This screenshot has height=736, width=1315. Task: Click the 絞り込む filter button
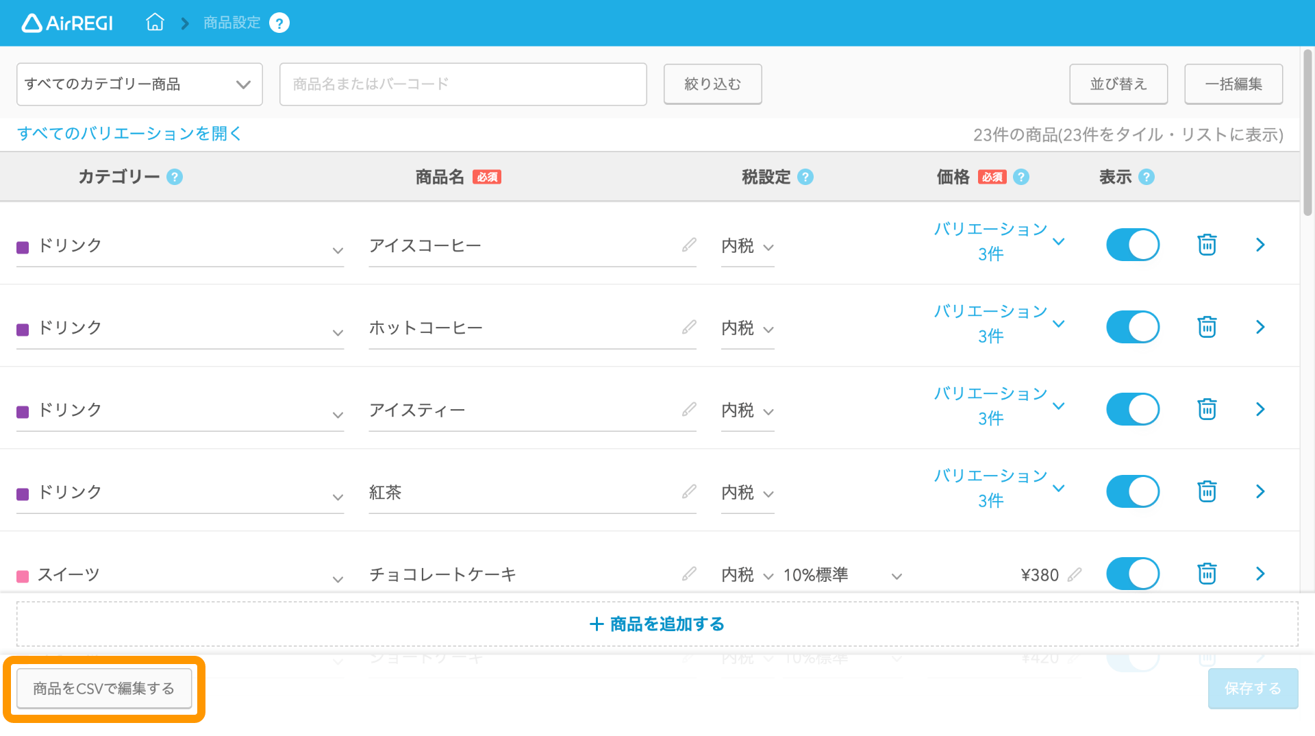712,84
